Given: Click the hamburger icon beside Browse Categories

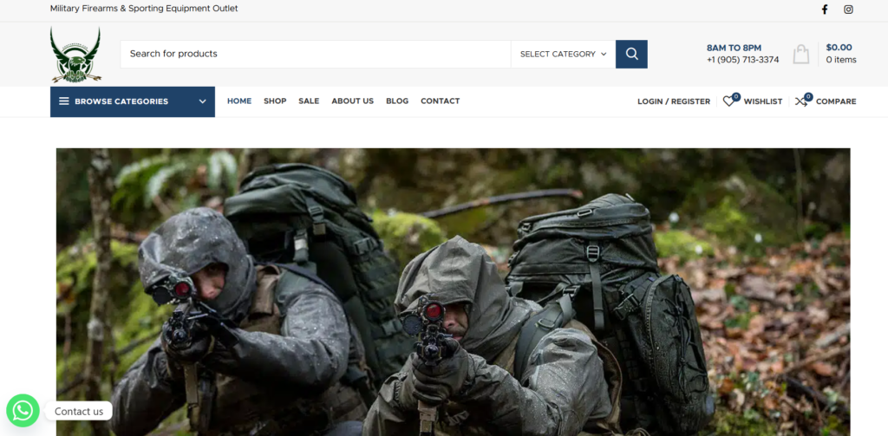Looking at the screenshot, I should tap(64, 101).
